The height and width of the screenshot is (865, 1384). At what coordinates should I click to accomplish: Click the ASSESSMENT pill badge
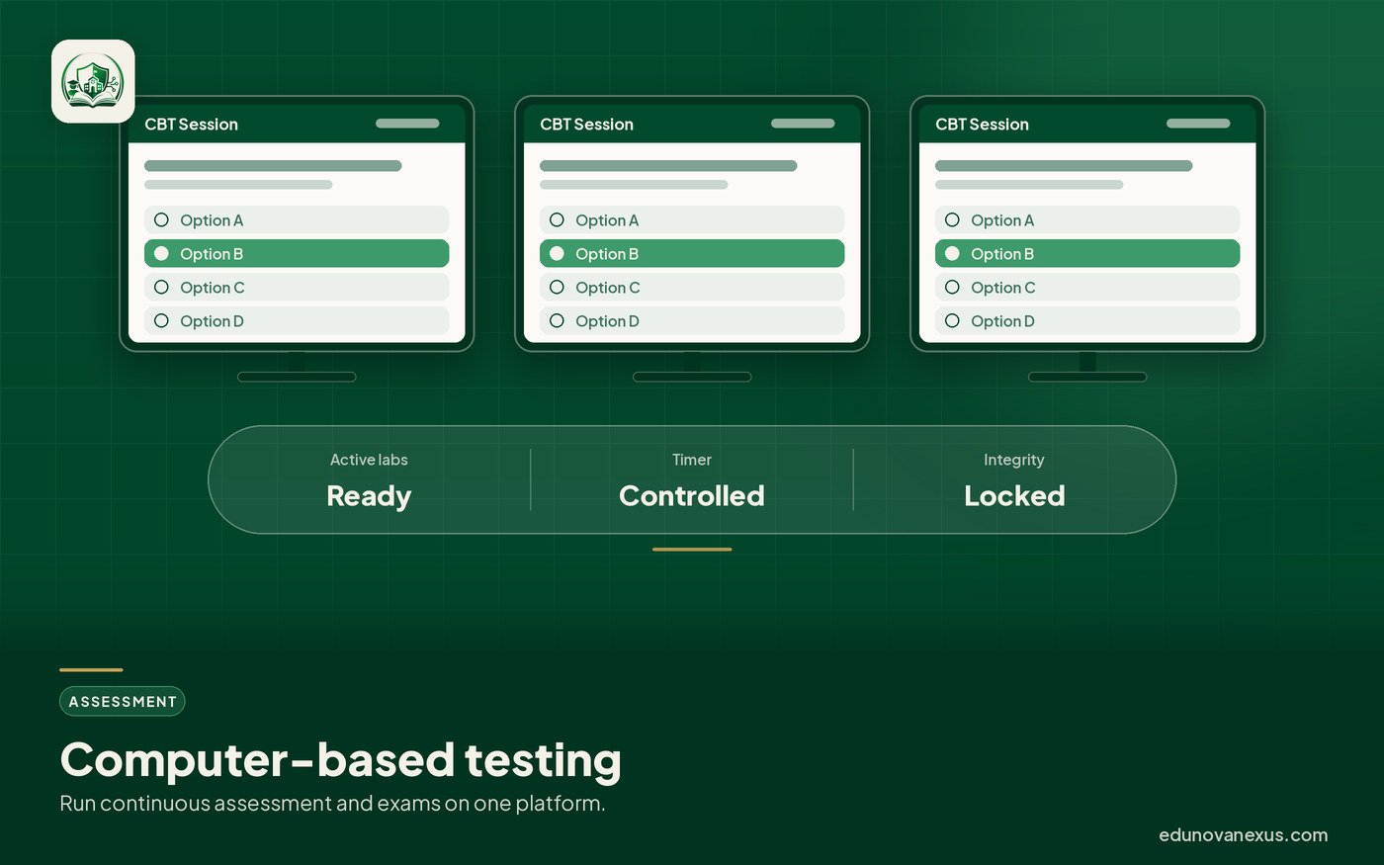tap(123, 702)
